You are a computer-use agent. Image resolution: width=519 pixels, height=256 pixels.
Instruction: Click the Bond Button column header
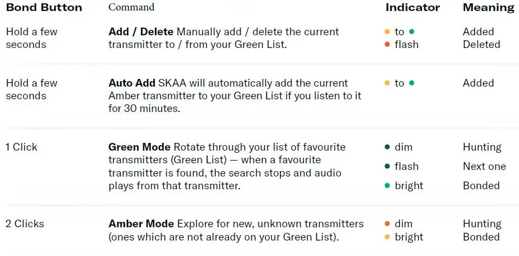coord(44,8)
